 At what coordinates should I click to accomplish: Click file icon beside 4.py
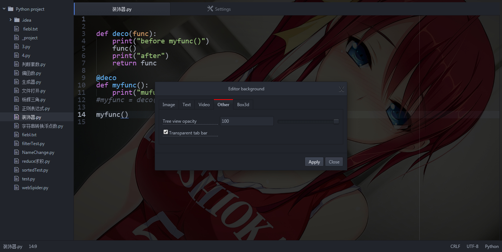pos(16,55)
